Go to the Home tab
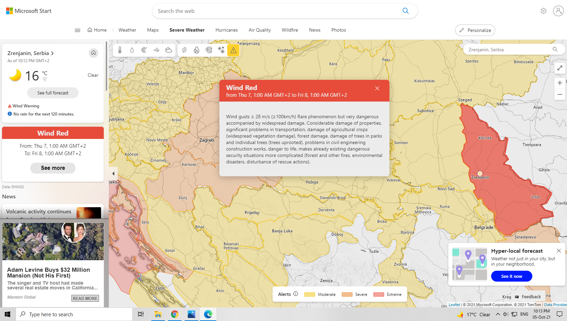The width and height of the screenshot is (567, 321). click(x=97, y=30)
